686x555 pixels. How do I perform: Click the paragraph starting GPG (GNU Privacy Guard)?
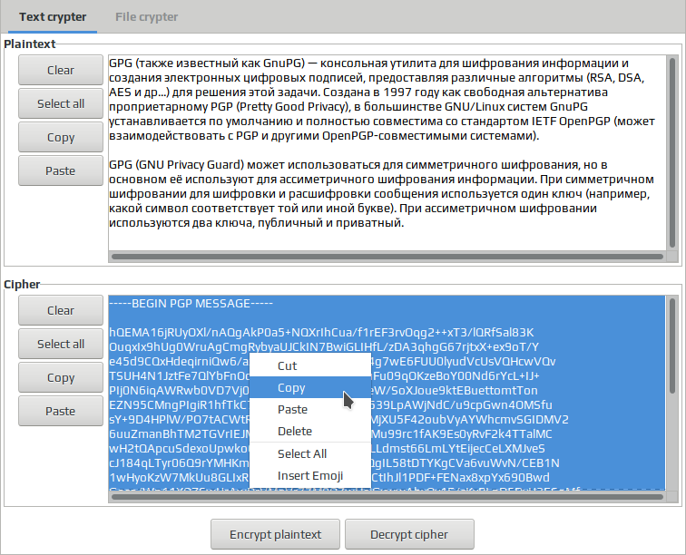pyautogui.click(x=381, y=194)
